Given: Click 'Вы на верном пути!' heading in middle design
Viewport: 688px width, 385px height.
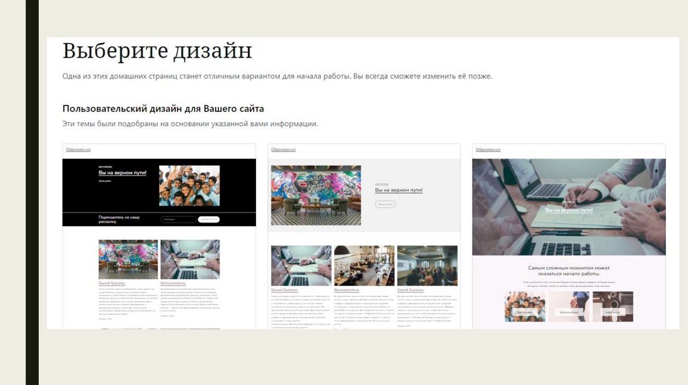Looking at the screenshot, I should coord(399,190).
